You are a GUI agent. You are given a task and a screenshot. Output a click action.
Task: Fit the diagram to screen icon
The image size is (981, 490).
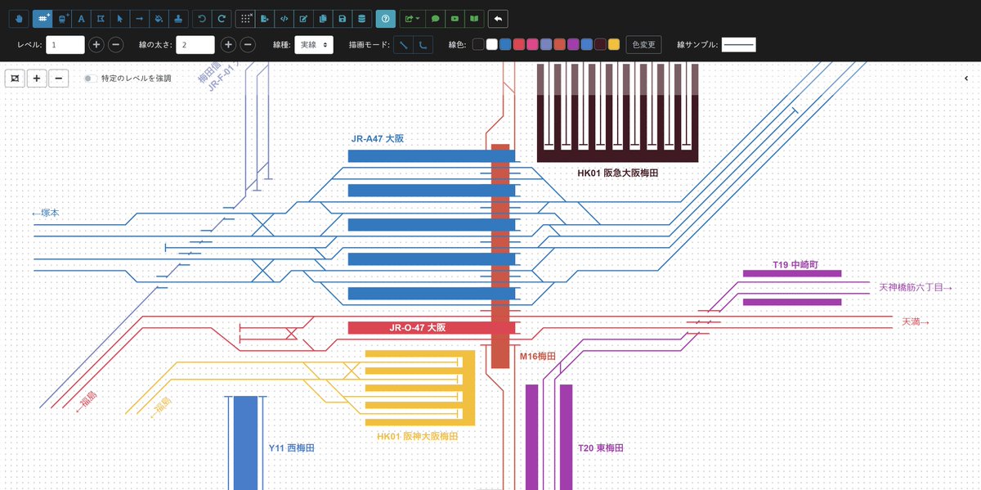coord(15,78)
